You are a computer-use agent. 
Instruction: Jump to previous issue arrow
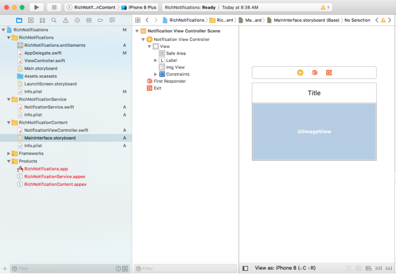click(x=376, y=20)
